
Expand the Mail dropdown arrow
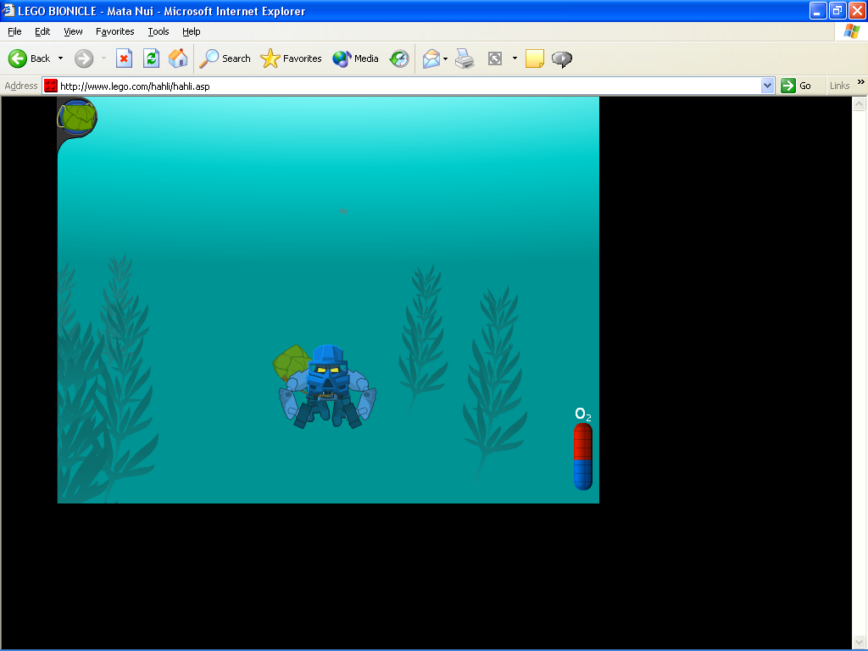click(x=446, y=58)
